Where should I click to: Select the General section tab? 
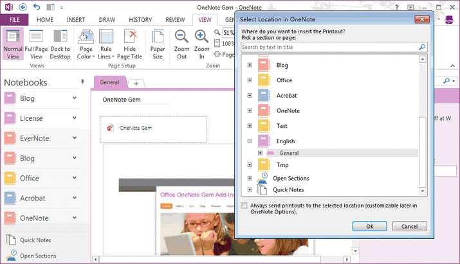click(110, 82)
